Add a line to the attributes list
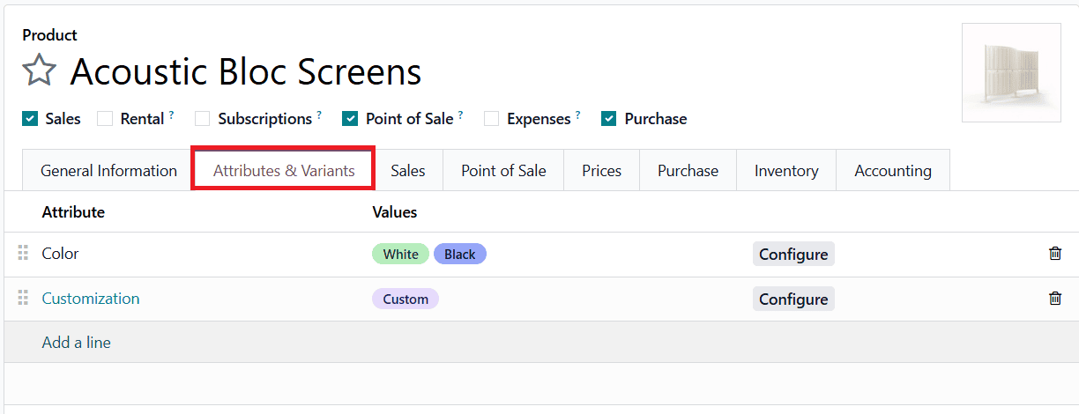Viewport: 1079px width, 414px height. tap(76, 343)
